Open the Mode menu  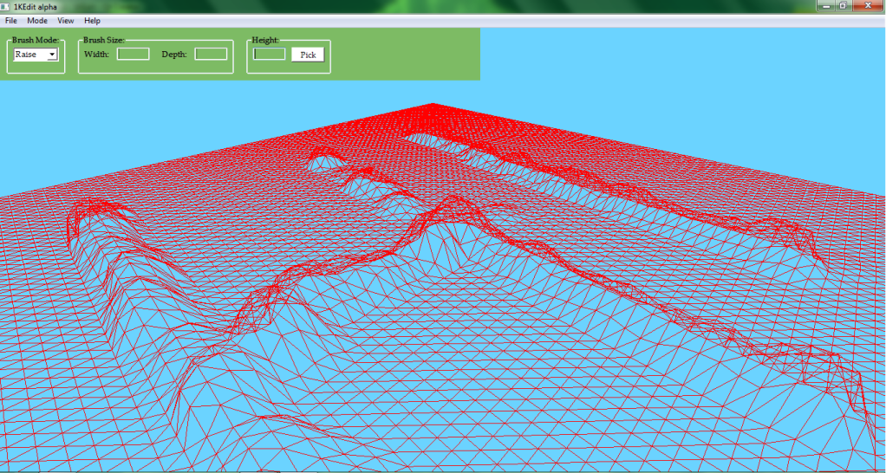pyautogui.click(x=37, y=20)
